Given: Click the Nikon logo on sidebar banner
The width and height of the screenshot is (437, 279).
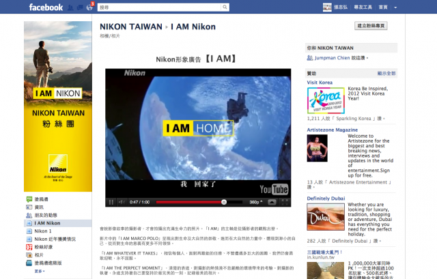Looking at the screenshot, I should click(x=58, y=164).
